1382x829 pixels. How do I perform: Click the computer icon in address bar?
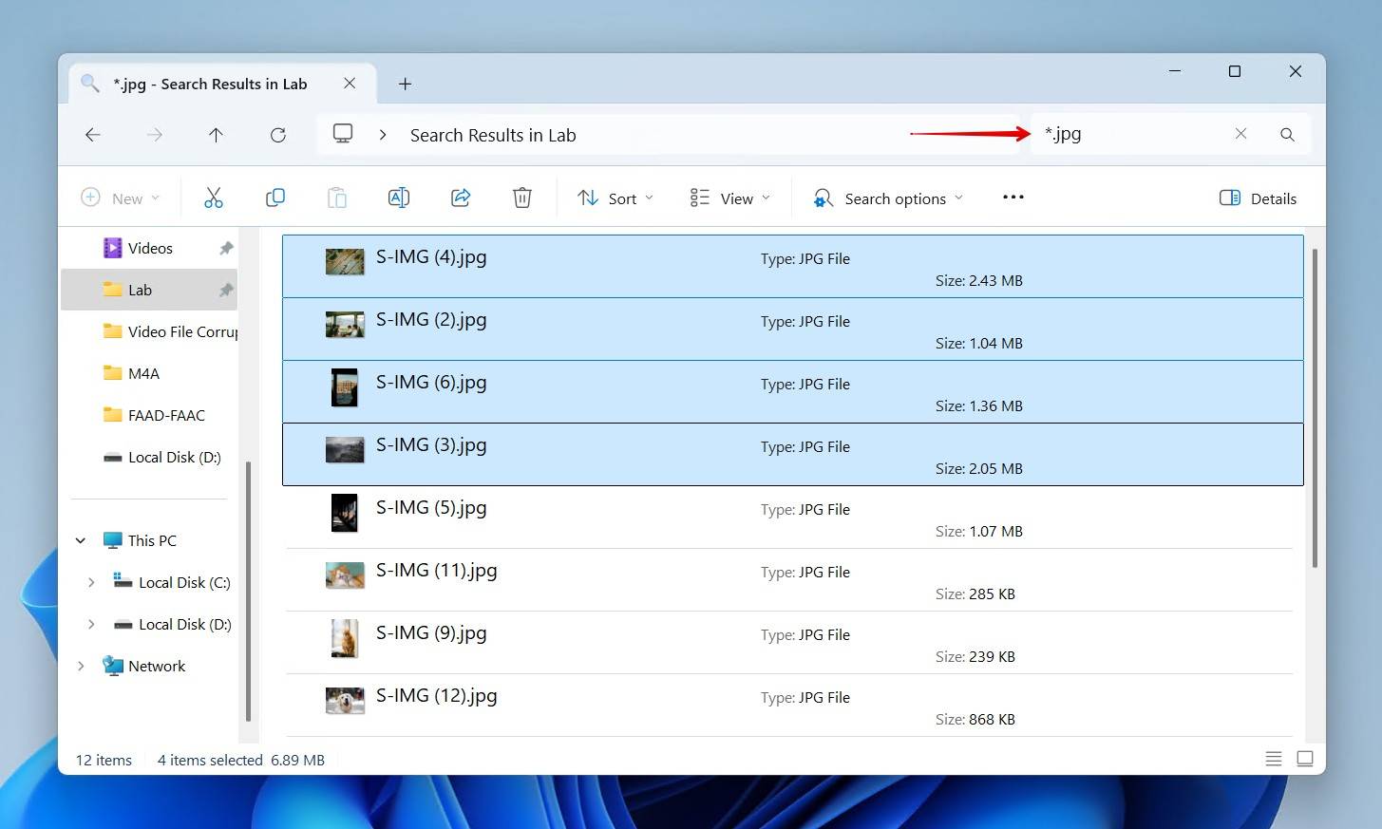pos(343,134)
